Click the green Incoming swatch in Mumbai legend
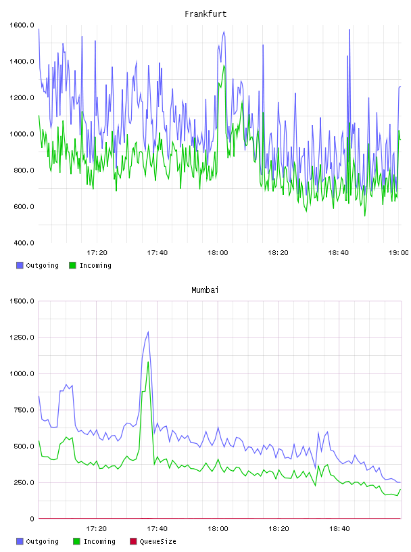The width and height of the screenshot is (411, 552). [x=76, y=541]
